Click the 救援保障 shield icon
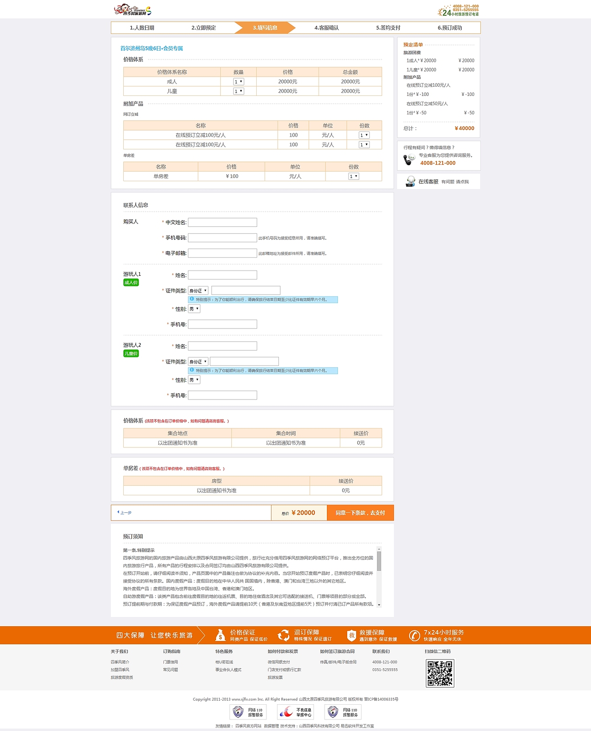The width and height of the screenshot is (591, 731). tap(351, 635)
